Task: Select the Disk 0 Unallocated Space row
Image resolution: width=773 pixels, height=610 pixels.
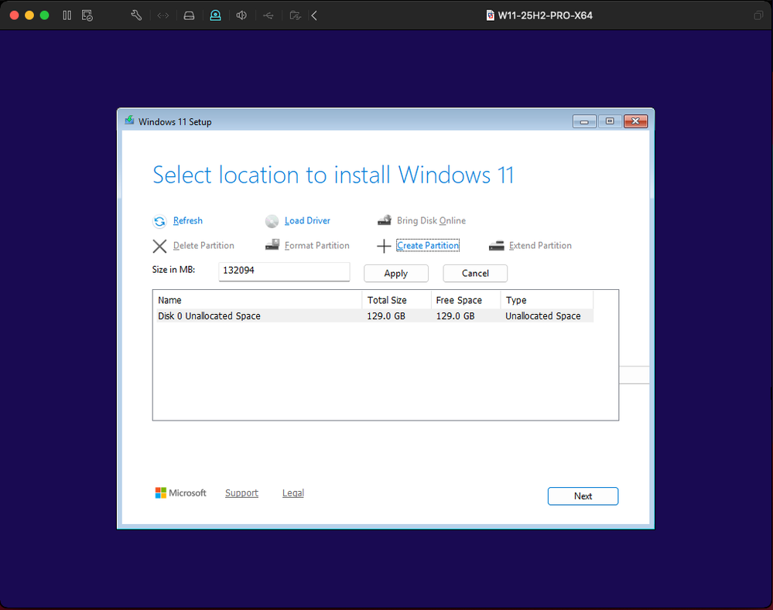Action: (x=375, y=316)
